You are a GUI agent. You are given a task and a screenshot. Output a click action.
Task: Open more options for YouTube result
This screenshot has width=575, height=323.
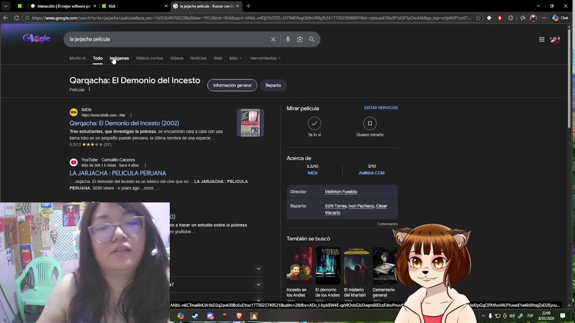(145, 166)
